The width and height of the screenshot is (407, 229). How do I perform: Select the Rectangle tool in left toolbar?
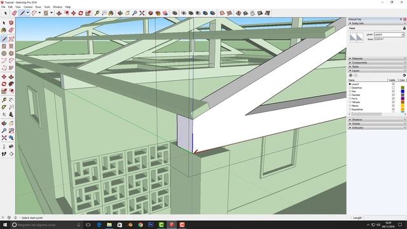4,46
